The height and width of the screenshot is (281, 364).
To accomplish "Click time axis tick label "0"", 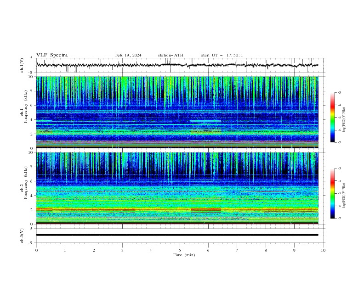I will tap(36, 250).
